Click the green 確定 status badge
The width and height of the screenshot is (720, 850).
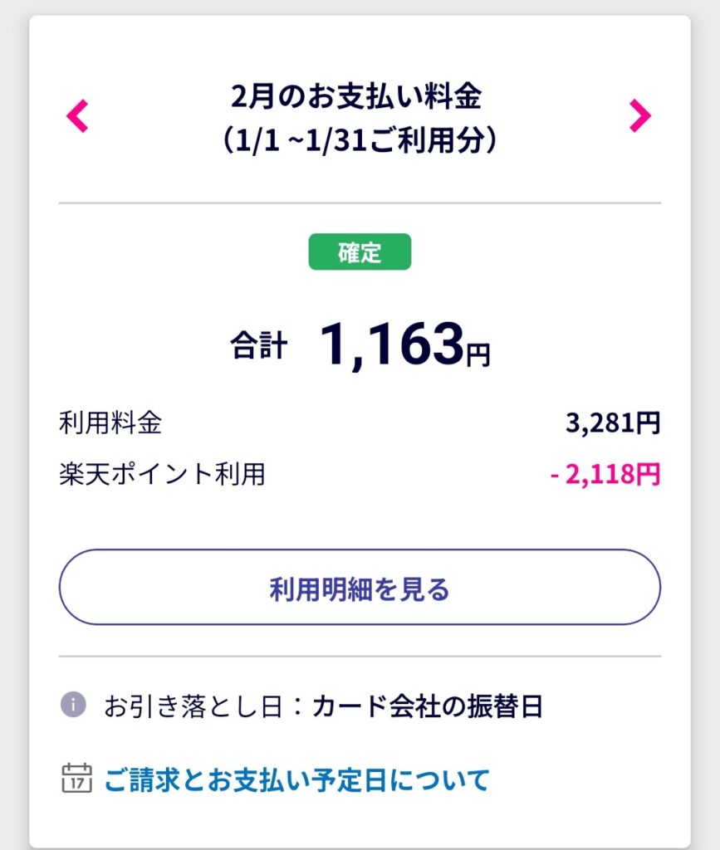coord(360,252)
